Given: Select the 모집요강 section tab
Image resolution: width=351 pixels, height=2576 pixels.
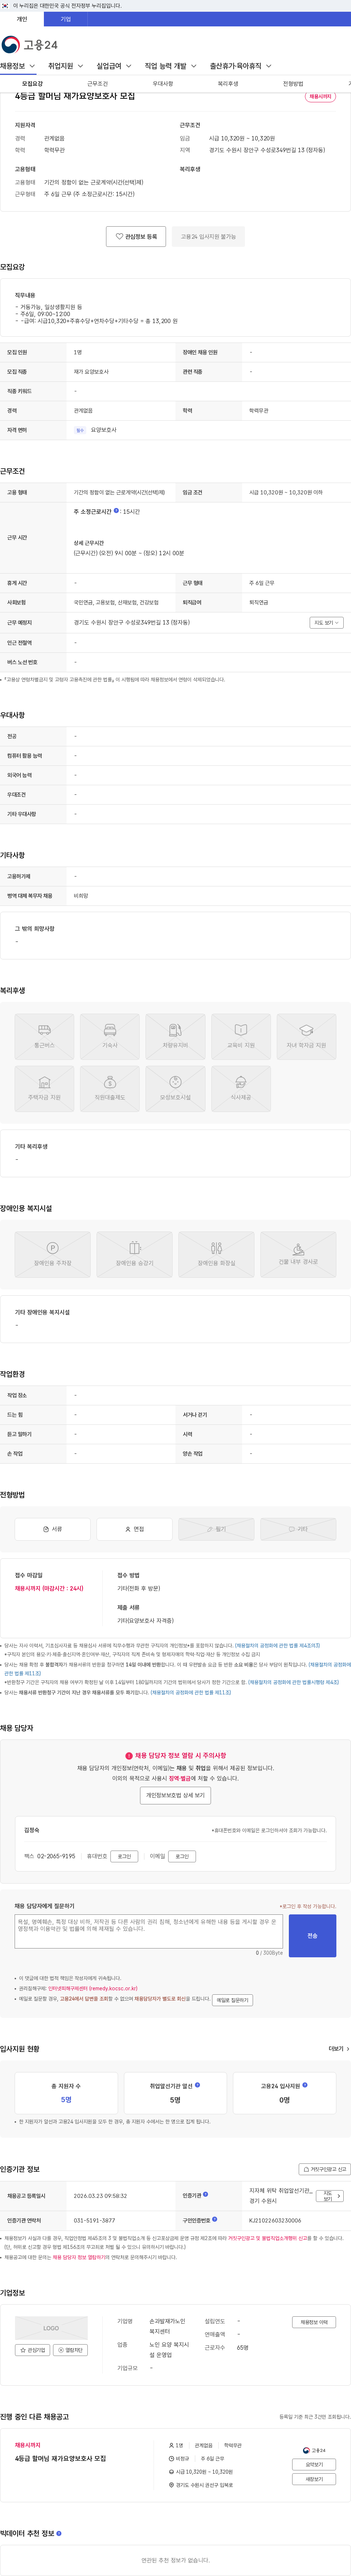Looking at the screenshot, I should [33, 84].
